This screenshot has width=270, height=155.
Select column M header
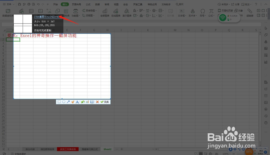[175, 30]
